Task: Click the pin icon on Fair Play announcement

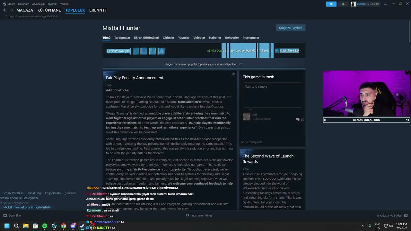Action: click(x=233, y=74)
